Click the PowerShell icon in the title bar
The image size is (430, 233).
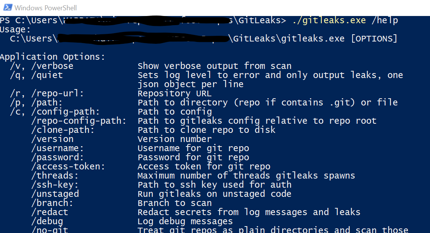coord(7,7)
